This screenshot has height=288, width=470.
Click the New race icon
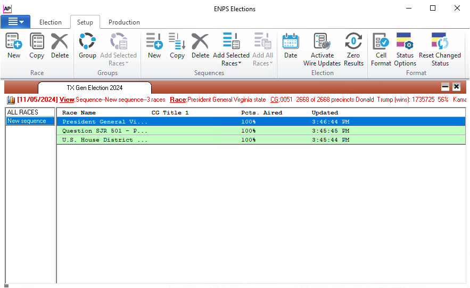14,41
